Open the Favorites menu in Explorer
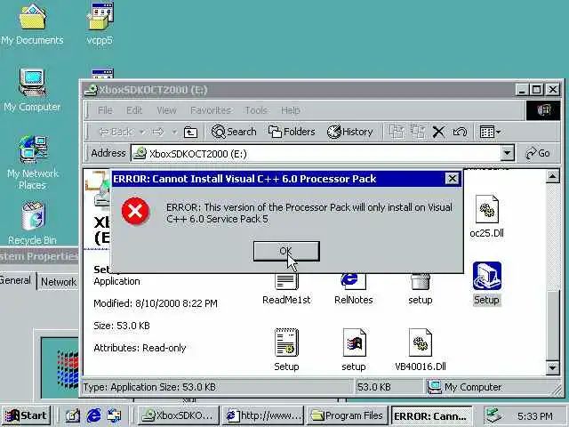 tap(211, 110)
